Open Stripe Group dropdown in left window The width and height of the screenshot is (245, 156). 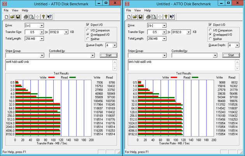tap(42, 55)
